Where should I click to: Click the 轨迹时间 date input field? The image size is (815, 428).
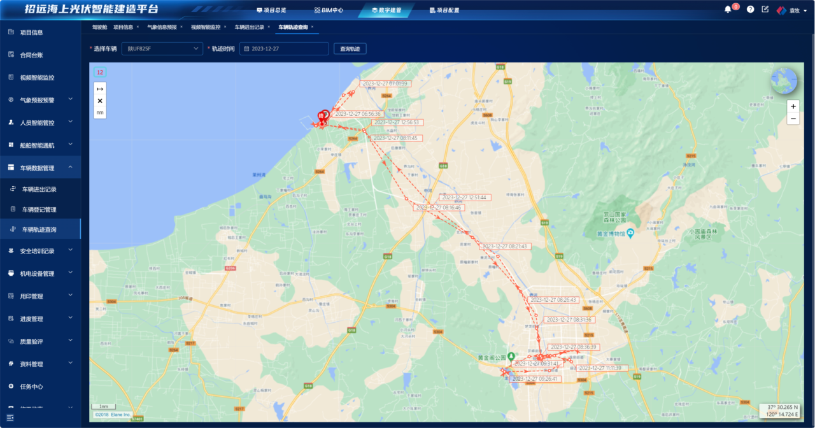[284, 48]
